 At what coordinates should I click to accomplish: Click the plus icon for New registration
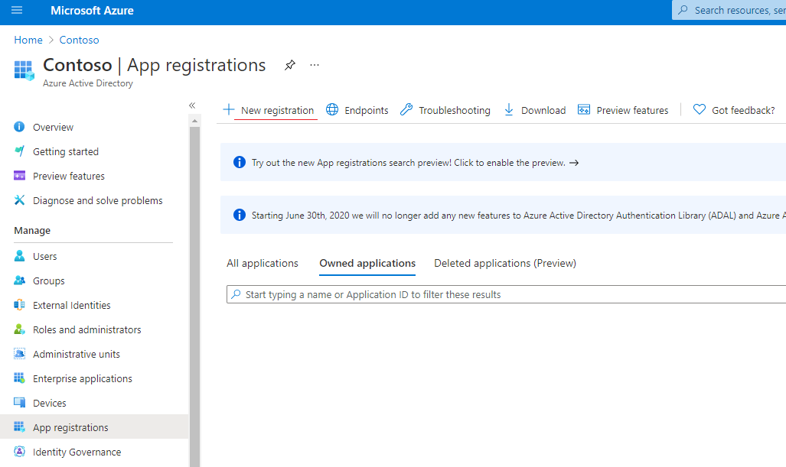pyautogui.click(x=229, y=109)
